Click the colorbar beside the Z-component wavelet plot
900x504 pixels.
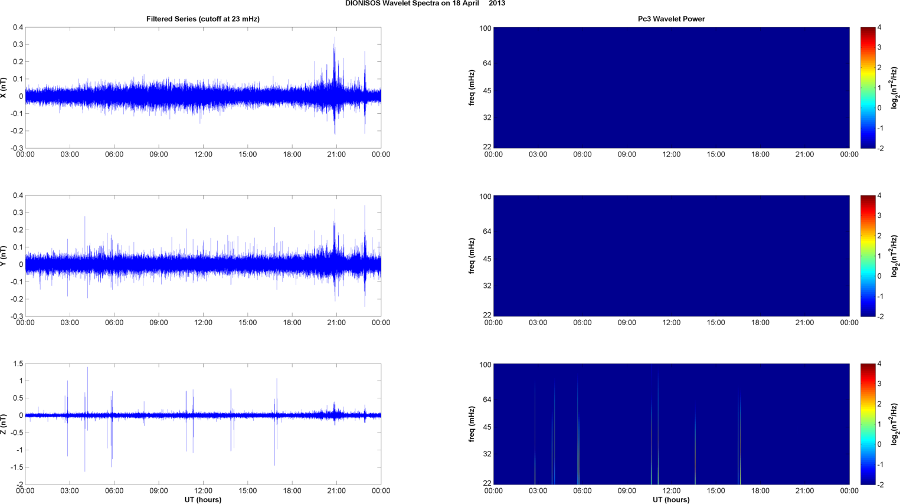(x=868, y=424)
